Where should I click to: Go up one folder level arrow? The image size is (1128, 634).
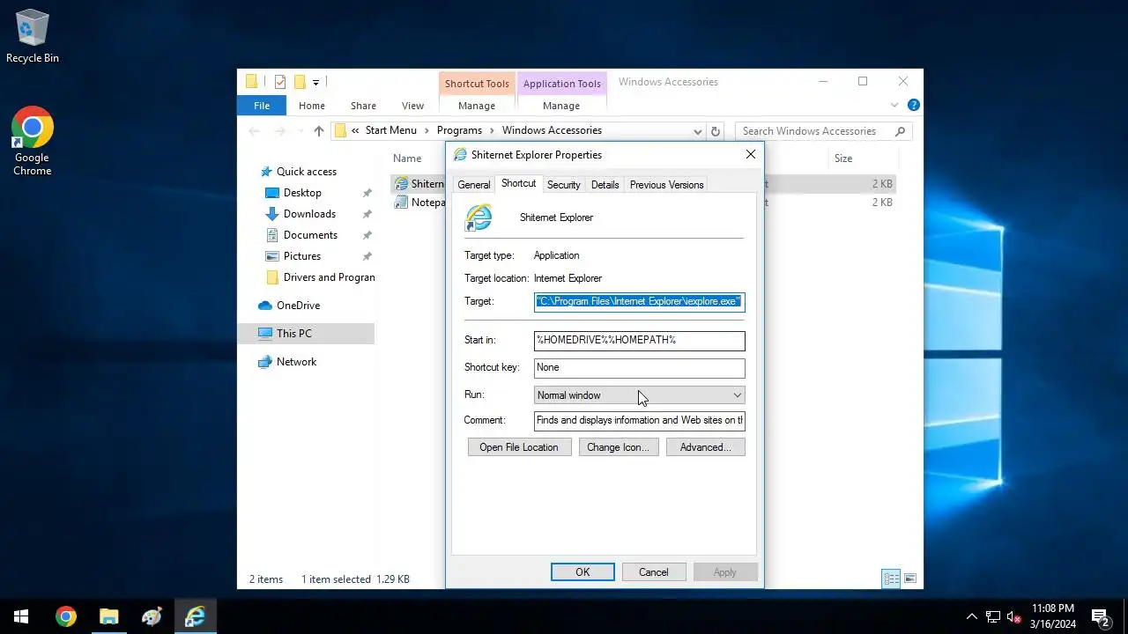click(319, 131)
